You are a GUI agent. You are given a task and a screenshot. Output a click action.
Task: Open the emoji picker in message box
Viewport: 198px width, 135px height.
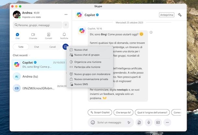point(93,122)
